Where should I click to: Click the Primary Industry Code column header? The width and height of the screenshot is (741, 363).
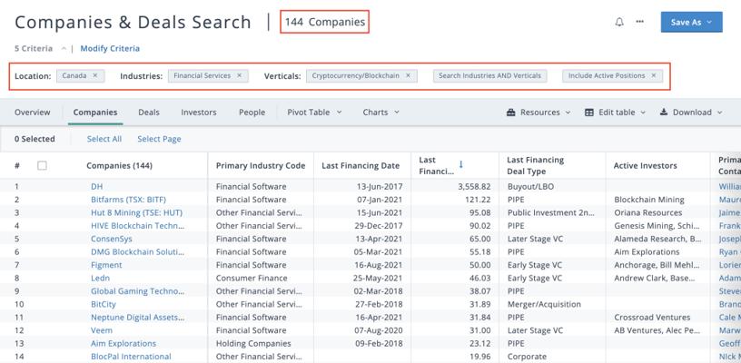pos(261,166)
